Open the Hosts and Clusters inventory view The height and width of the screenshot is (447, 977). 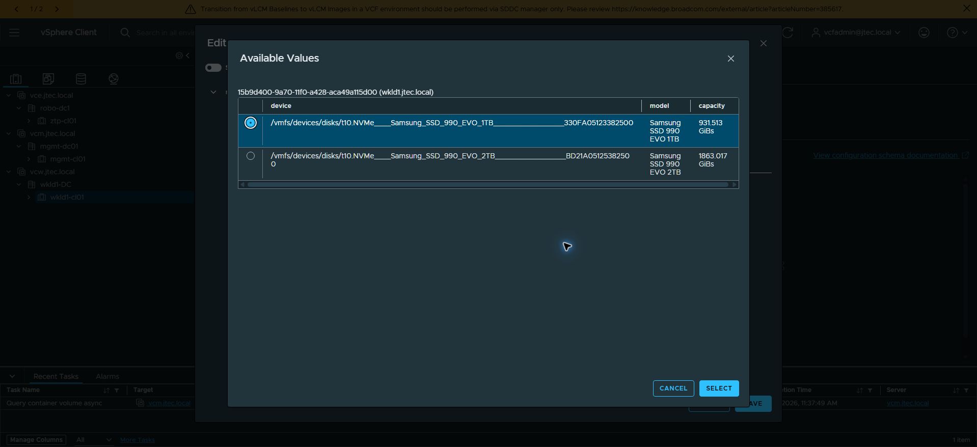tap(16, 79)
